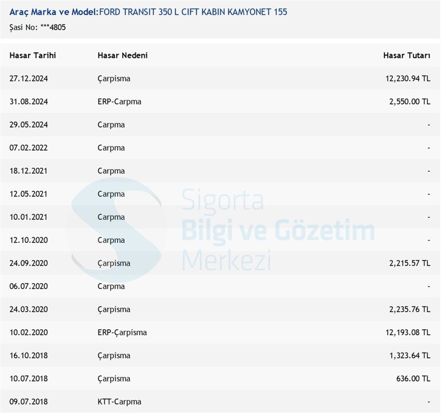Screen dimensions: 441x413
Task: Click the amount 12,230.94 TL
Action: tap(408, 78)
